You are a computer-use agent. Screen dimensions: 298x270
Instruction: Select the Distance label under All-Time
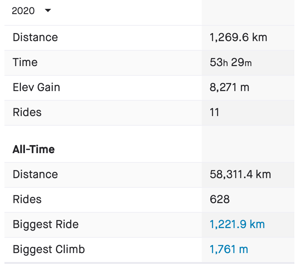point(35,174)
